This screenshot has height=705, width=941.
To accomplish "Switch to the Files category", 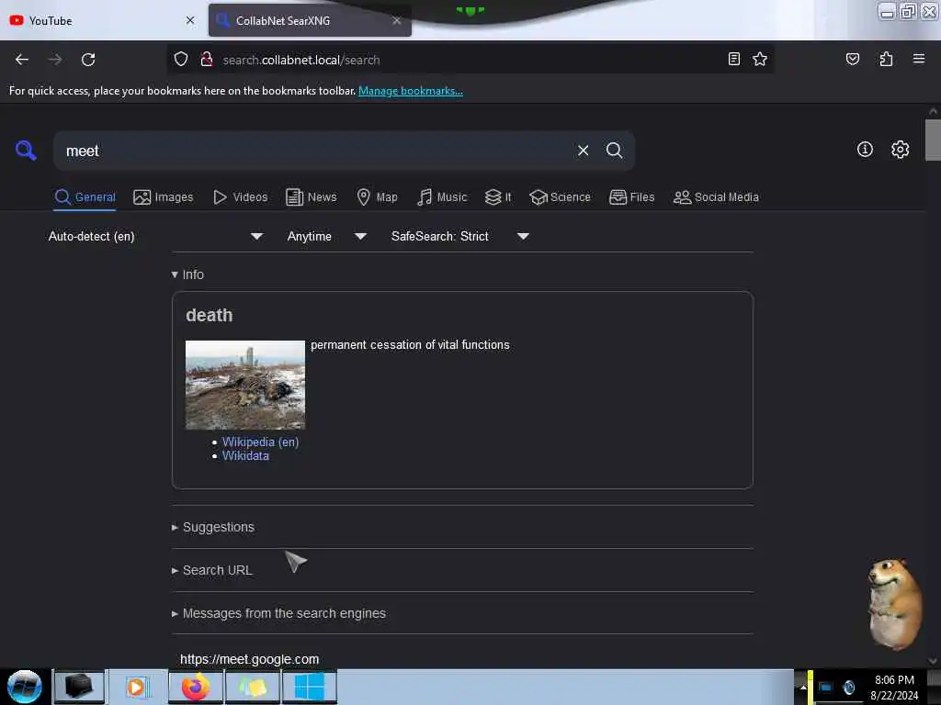I will 631,196.
